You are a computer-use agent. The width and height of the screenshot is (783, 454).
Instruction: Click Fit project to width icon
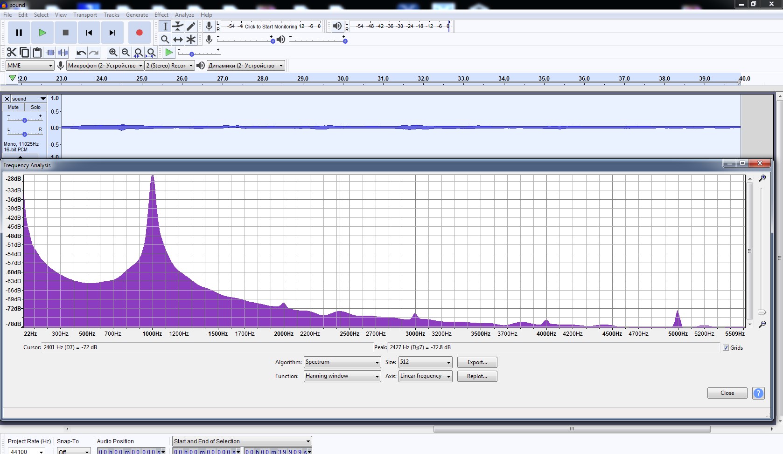151,53
